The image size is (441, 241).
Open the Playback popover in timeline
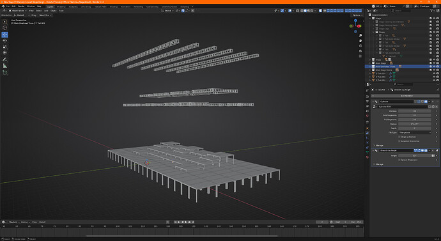coord(13,222)
